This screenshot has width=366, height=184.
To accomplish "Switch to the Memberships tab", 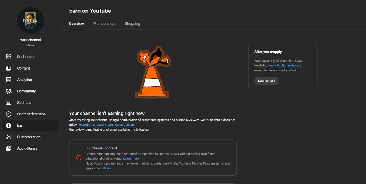I will point(104,24).
